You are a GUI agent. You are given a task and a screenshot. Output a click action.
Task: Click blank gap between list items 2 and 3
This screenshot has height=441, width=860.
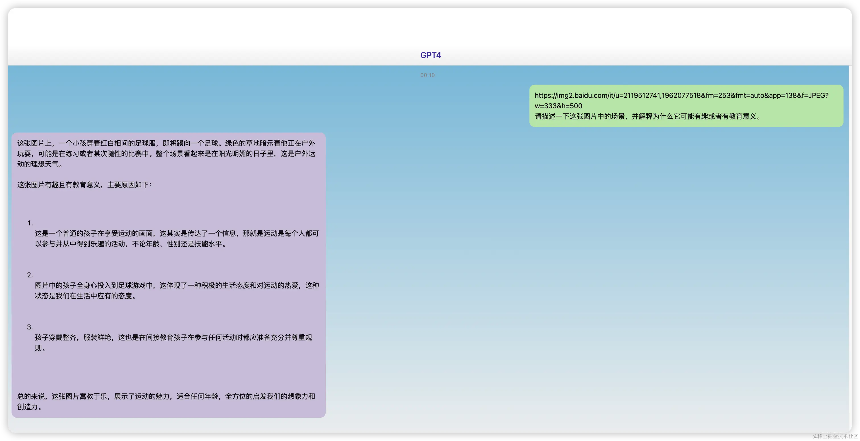pyautogui.click(x=167, y=312)
